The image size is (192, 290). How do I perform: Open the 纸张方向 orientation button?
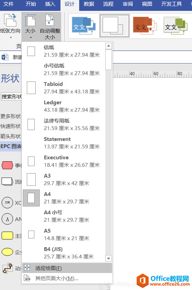[10, 26]
